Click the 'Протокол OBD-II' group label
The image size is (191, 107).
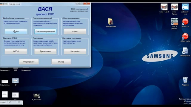[10, 38]
